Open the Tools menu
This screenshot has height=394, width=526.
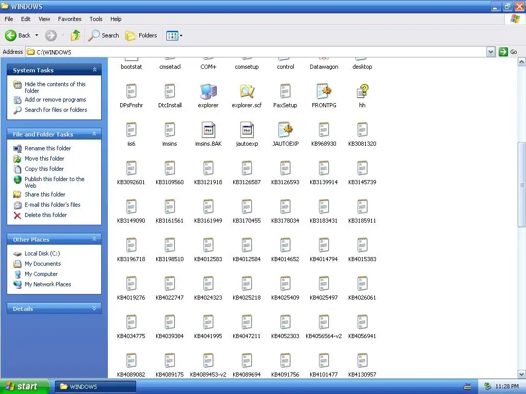[96, 19]
